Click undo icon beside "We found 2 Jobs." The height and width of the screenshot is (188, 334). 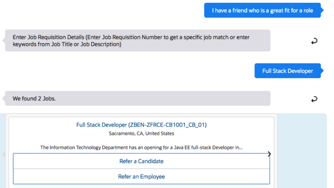click(x=314, y=99)
